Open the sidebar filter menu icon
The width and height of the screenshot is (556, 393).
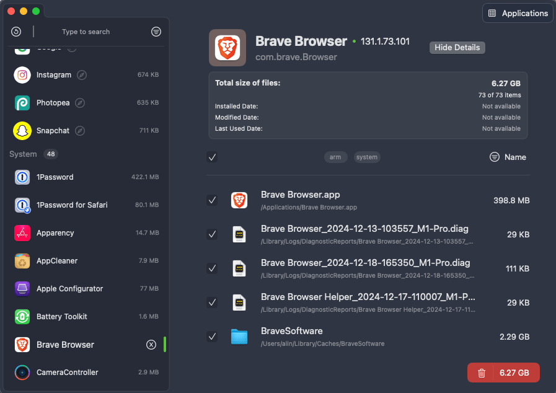(x=156, y=32)
